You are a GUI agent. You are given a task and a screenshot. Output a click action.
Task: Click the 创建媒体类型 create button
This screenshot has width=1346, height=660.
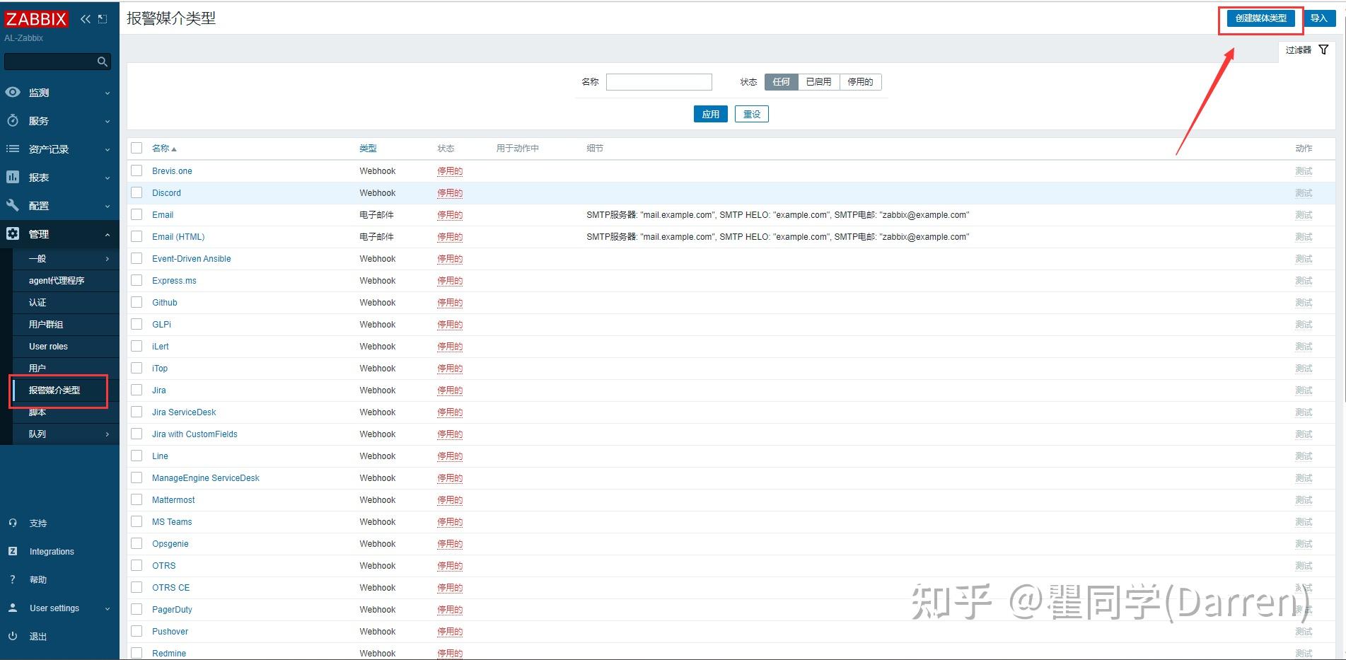coord(1260,18)
